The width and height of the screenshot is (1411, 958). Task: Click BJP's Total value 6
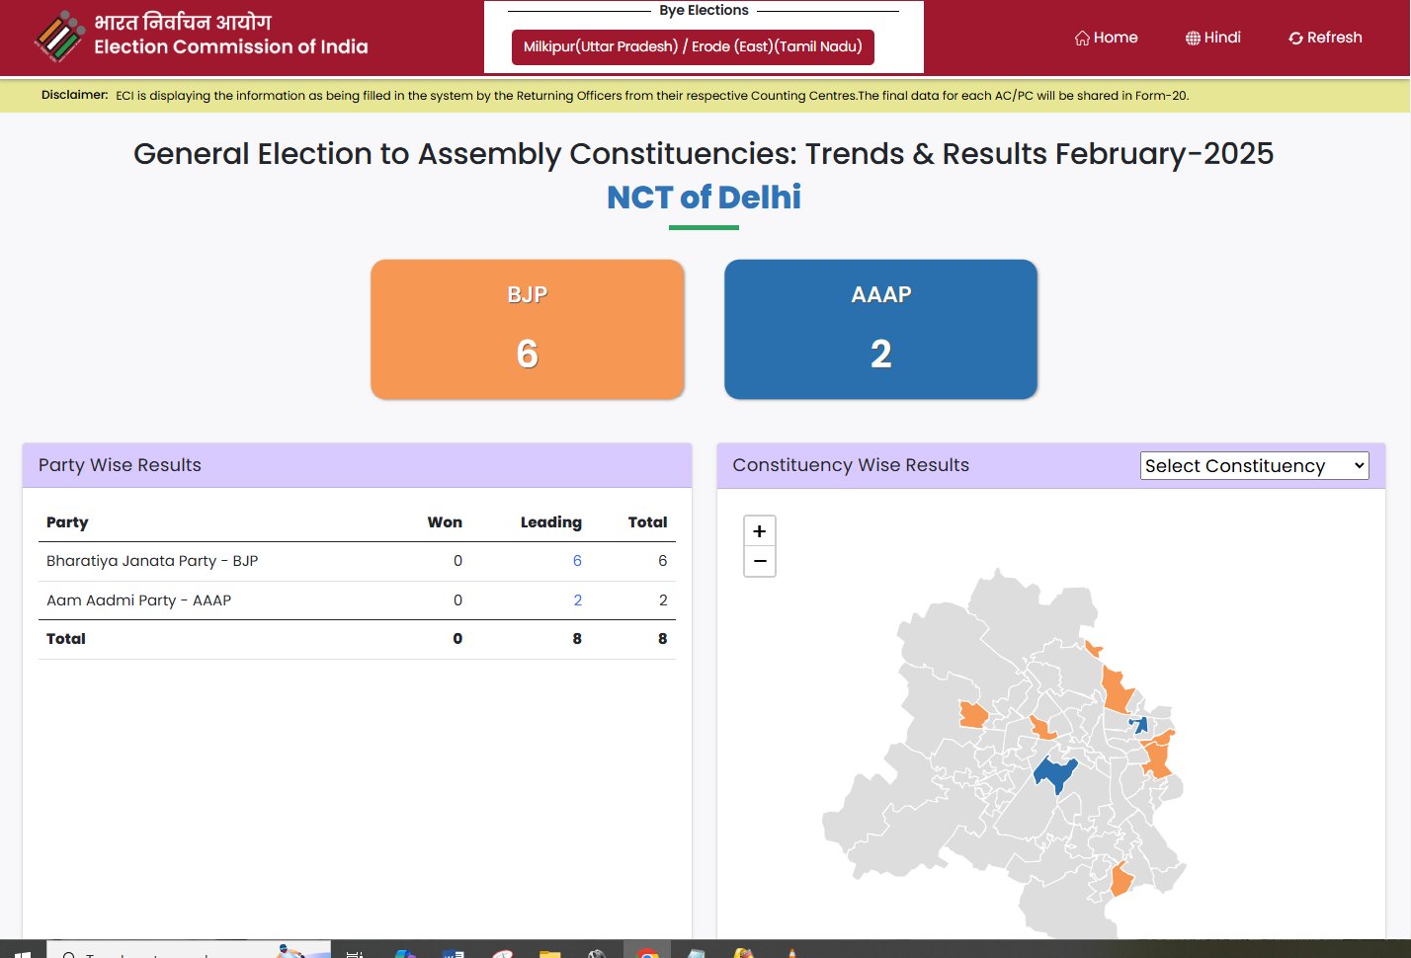(663, 561)
